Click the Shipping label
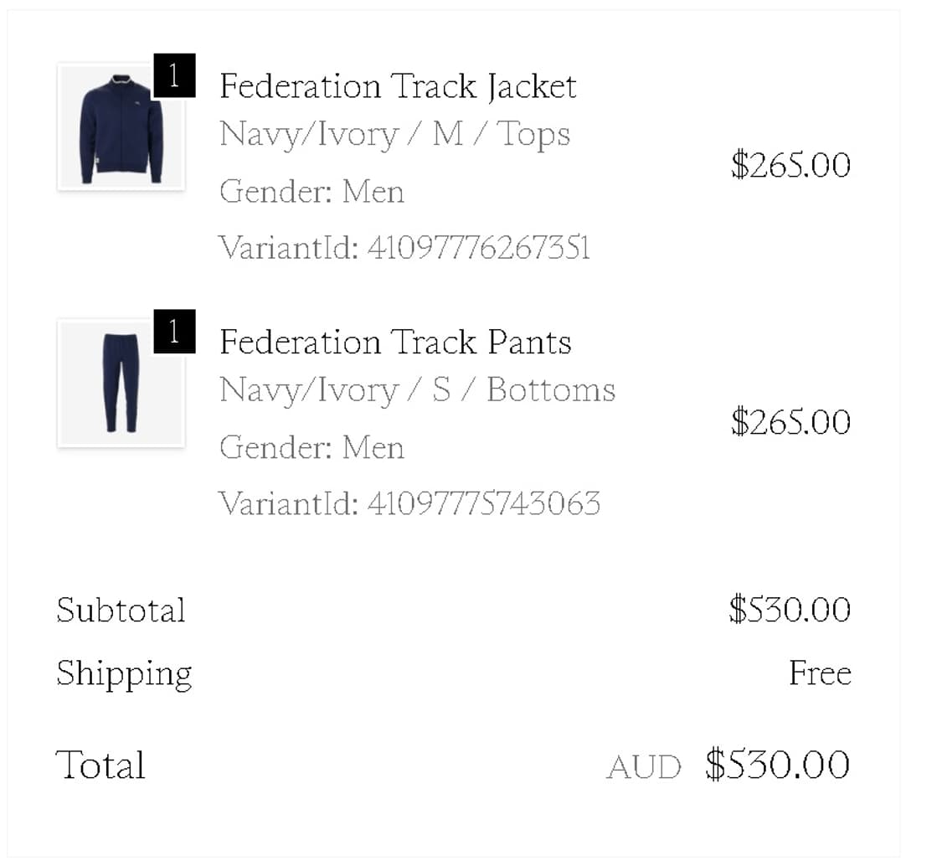This screenshot has height=861, width=942. click(x=124, y=674)
